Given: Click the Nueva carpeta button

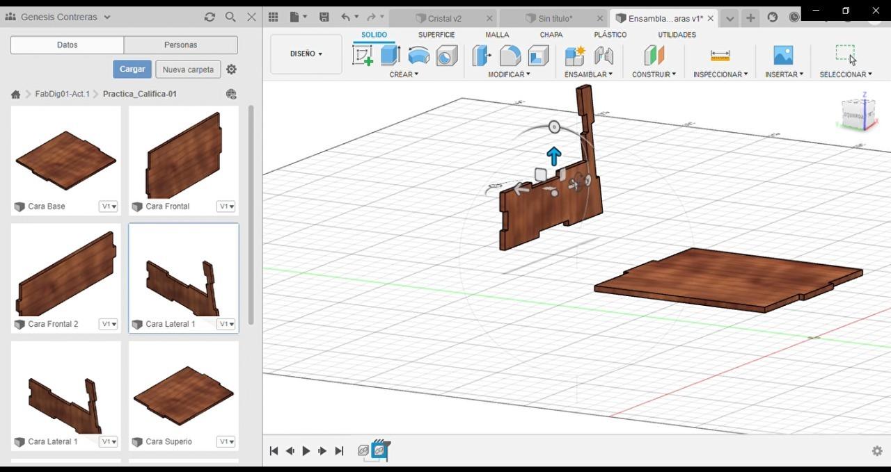Looking at the screenshot, I should point(188,70).
